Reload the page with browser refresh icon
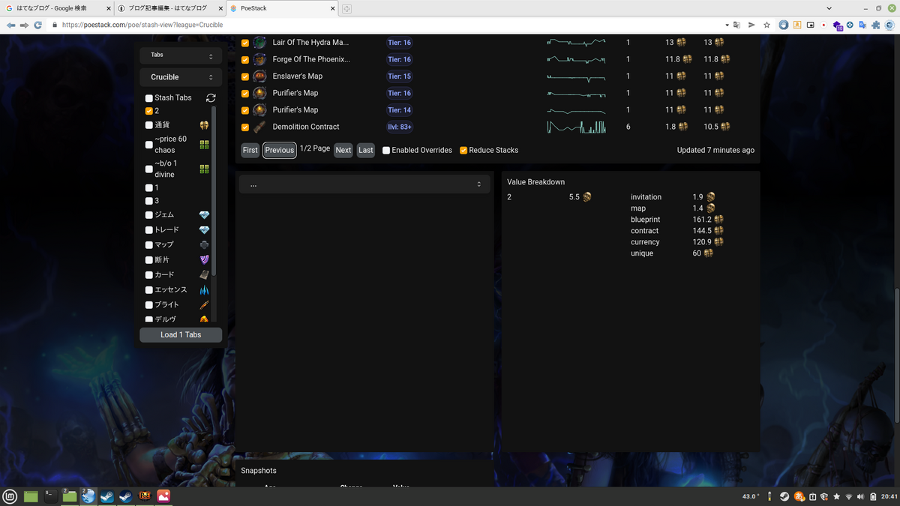 click(37, 25)
